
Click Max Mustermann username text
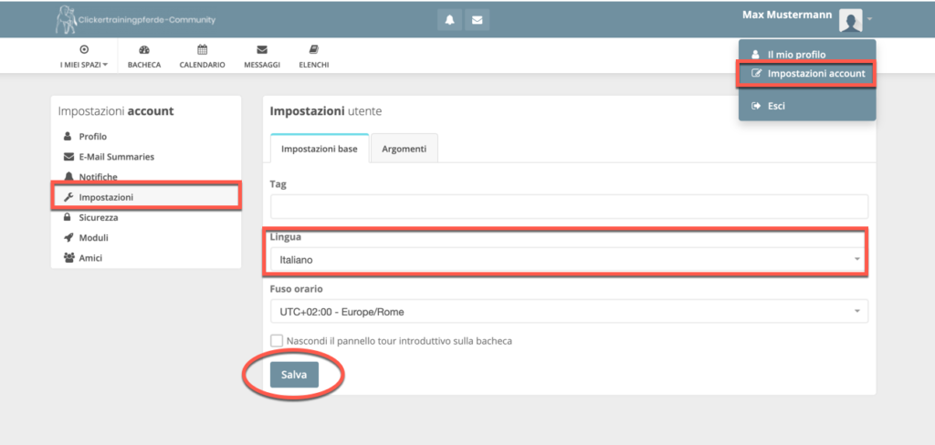[787, 15]
